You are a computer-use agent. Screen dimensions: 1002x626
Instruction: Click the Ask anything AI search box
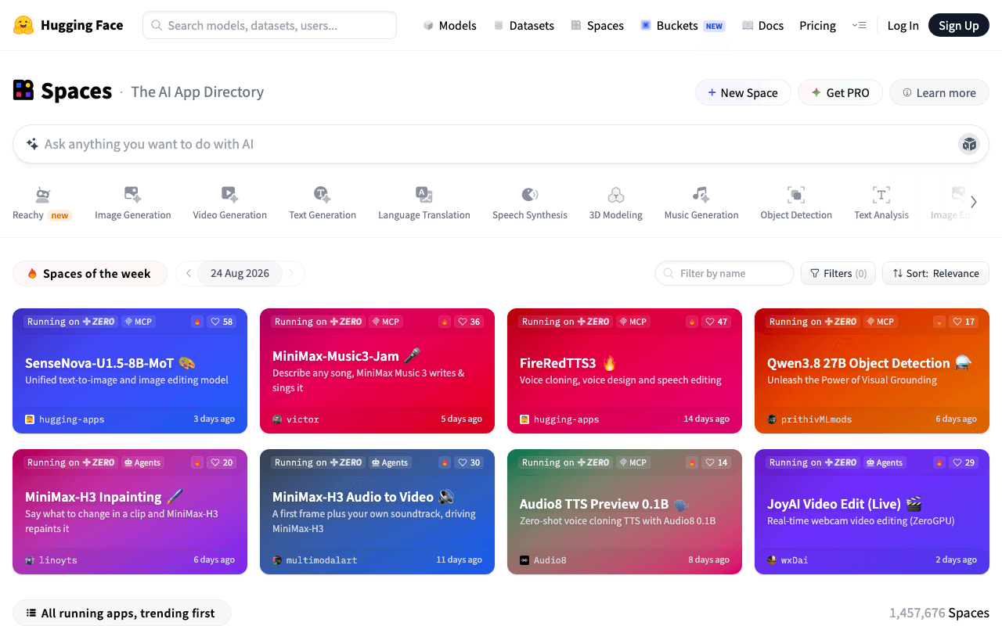click(501, 144)
